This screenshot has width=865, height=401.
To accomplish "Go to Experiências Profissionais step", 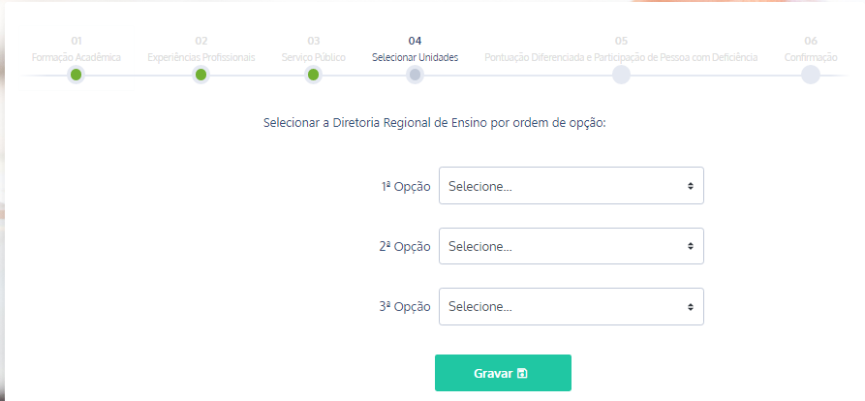I will pos(201,57).
